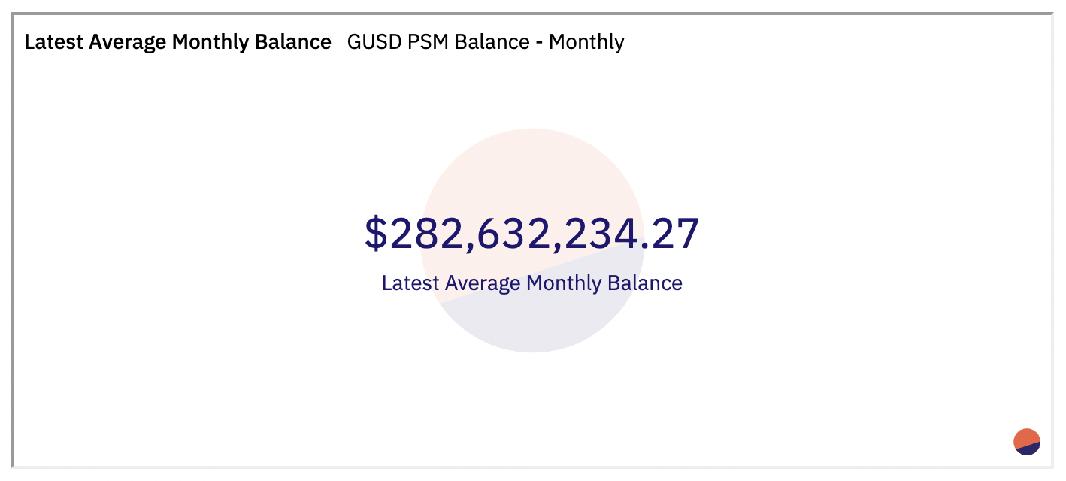
Task: Click the Latest Average Monthly Balance caption under the value
Action: (x=532, y=283)
